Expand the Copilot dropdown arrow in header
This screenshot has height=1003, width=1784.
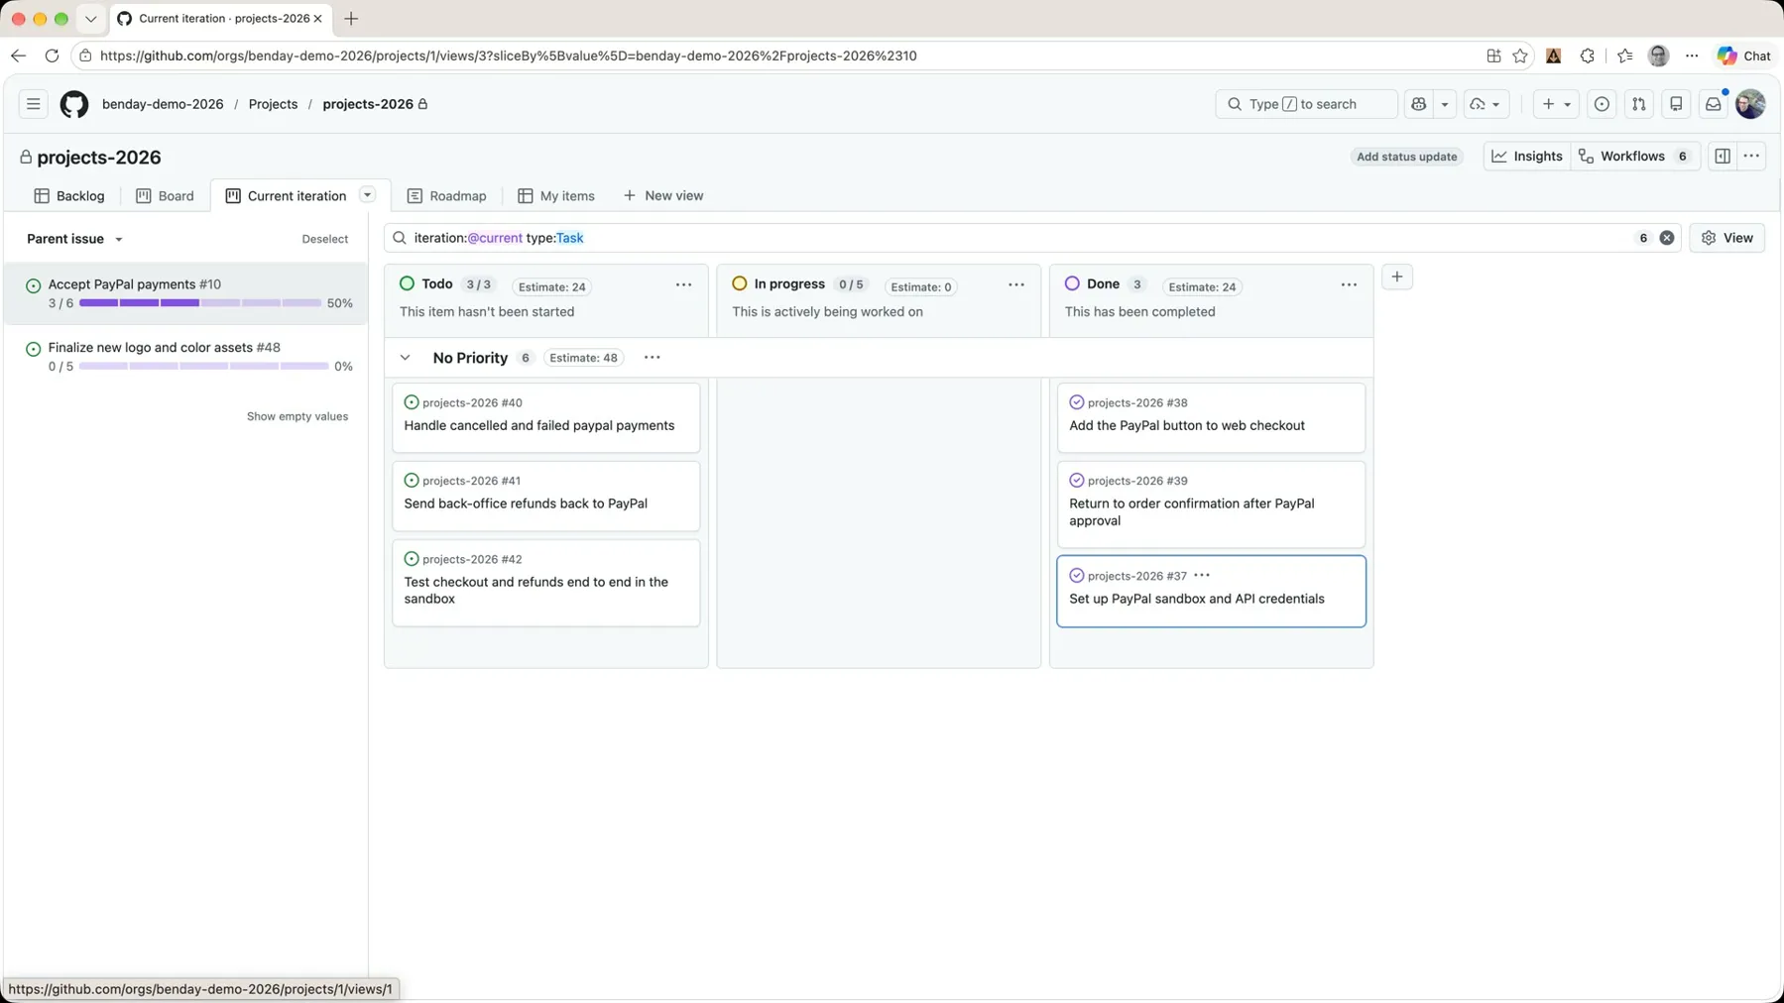tap(1445, 104)
